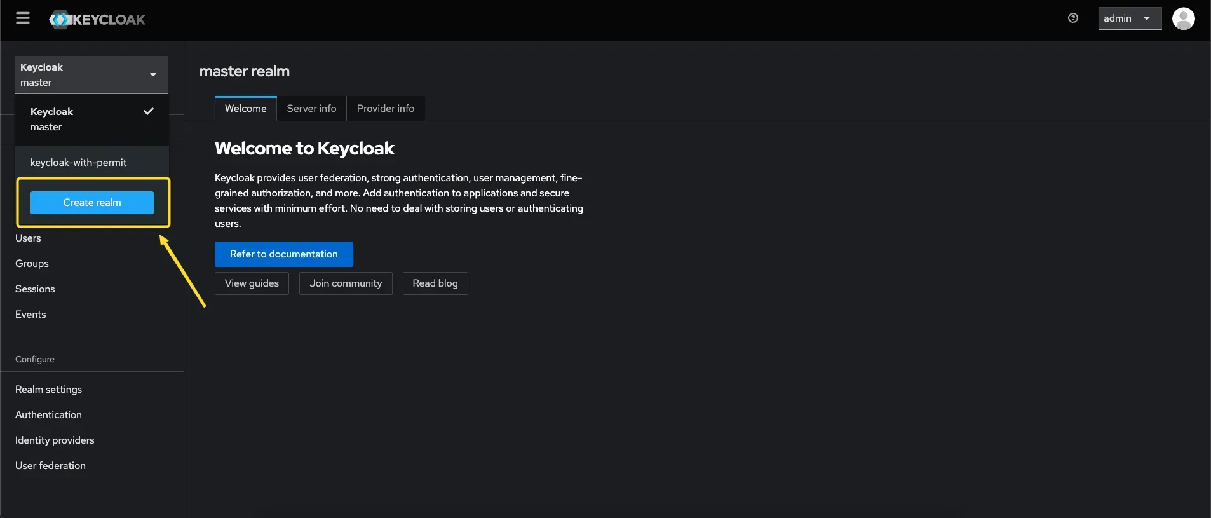Screen dimensions: 1211x518
Task: Open View guides link
Action: 252,283
